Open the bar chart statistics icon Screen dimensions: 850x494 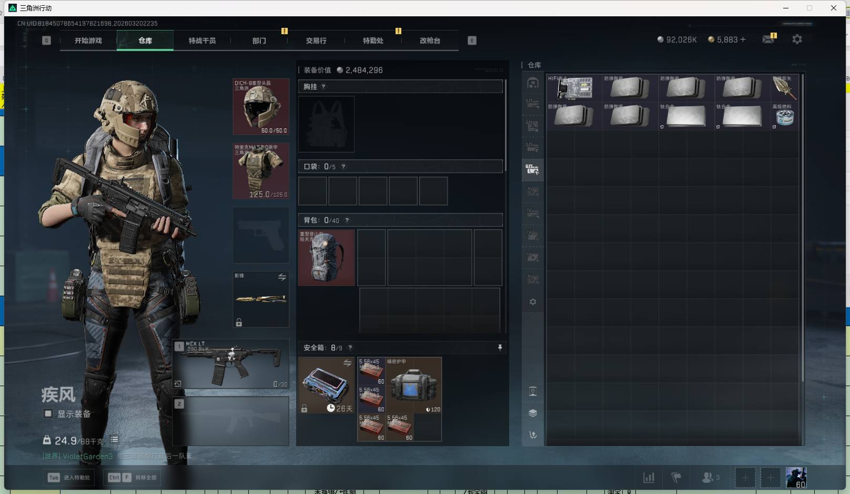(649, 478)
